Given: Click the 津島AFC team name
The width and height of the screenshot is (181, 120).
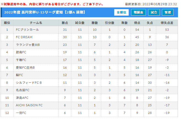Looking at the screenshot, I should point(22,98).
